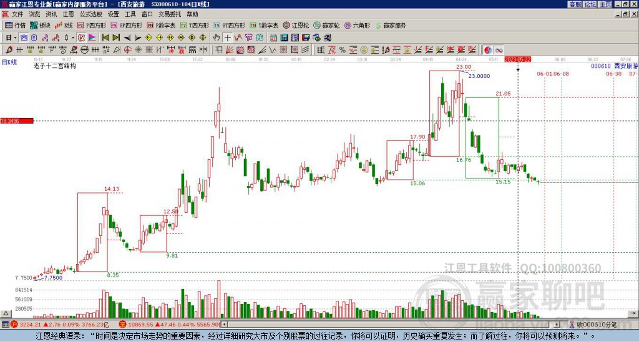The image size is (639, 342).
Task: Click the horizontal scrollbar left arrow
Action: [x=224, y=325]
